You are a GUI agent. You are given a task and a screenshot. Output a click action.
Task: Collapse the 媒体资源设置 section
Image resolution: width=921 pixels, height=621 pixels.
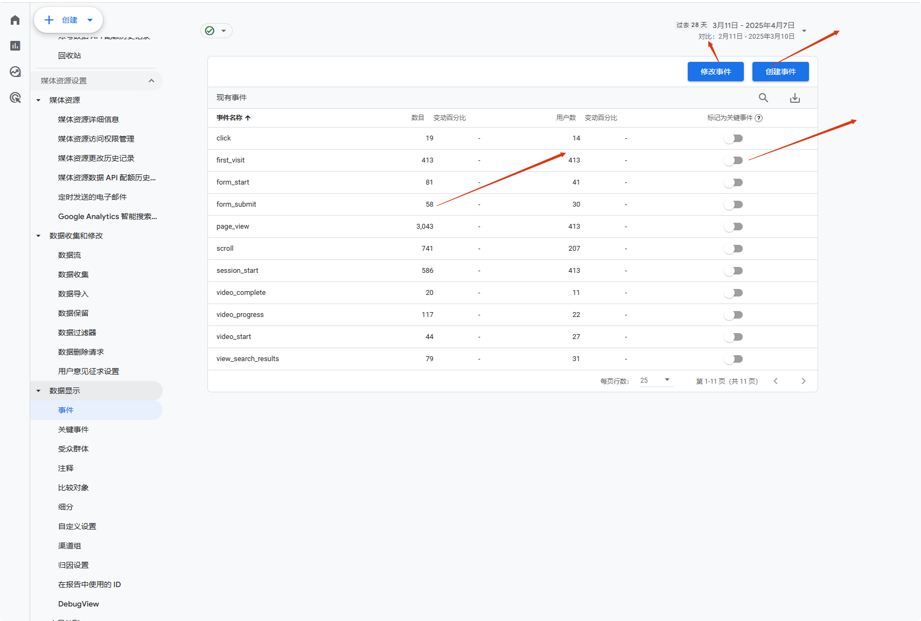151,81
